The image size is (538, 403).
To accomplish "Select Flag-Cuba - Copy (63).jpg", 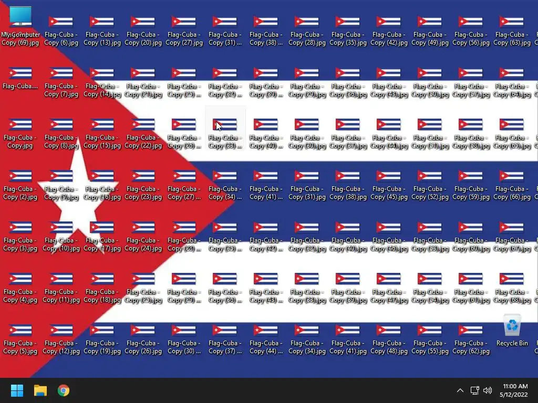I will [512, 31].
